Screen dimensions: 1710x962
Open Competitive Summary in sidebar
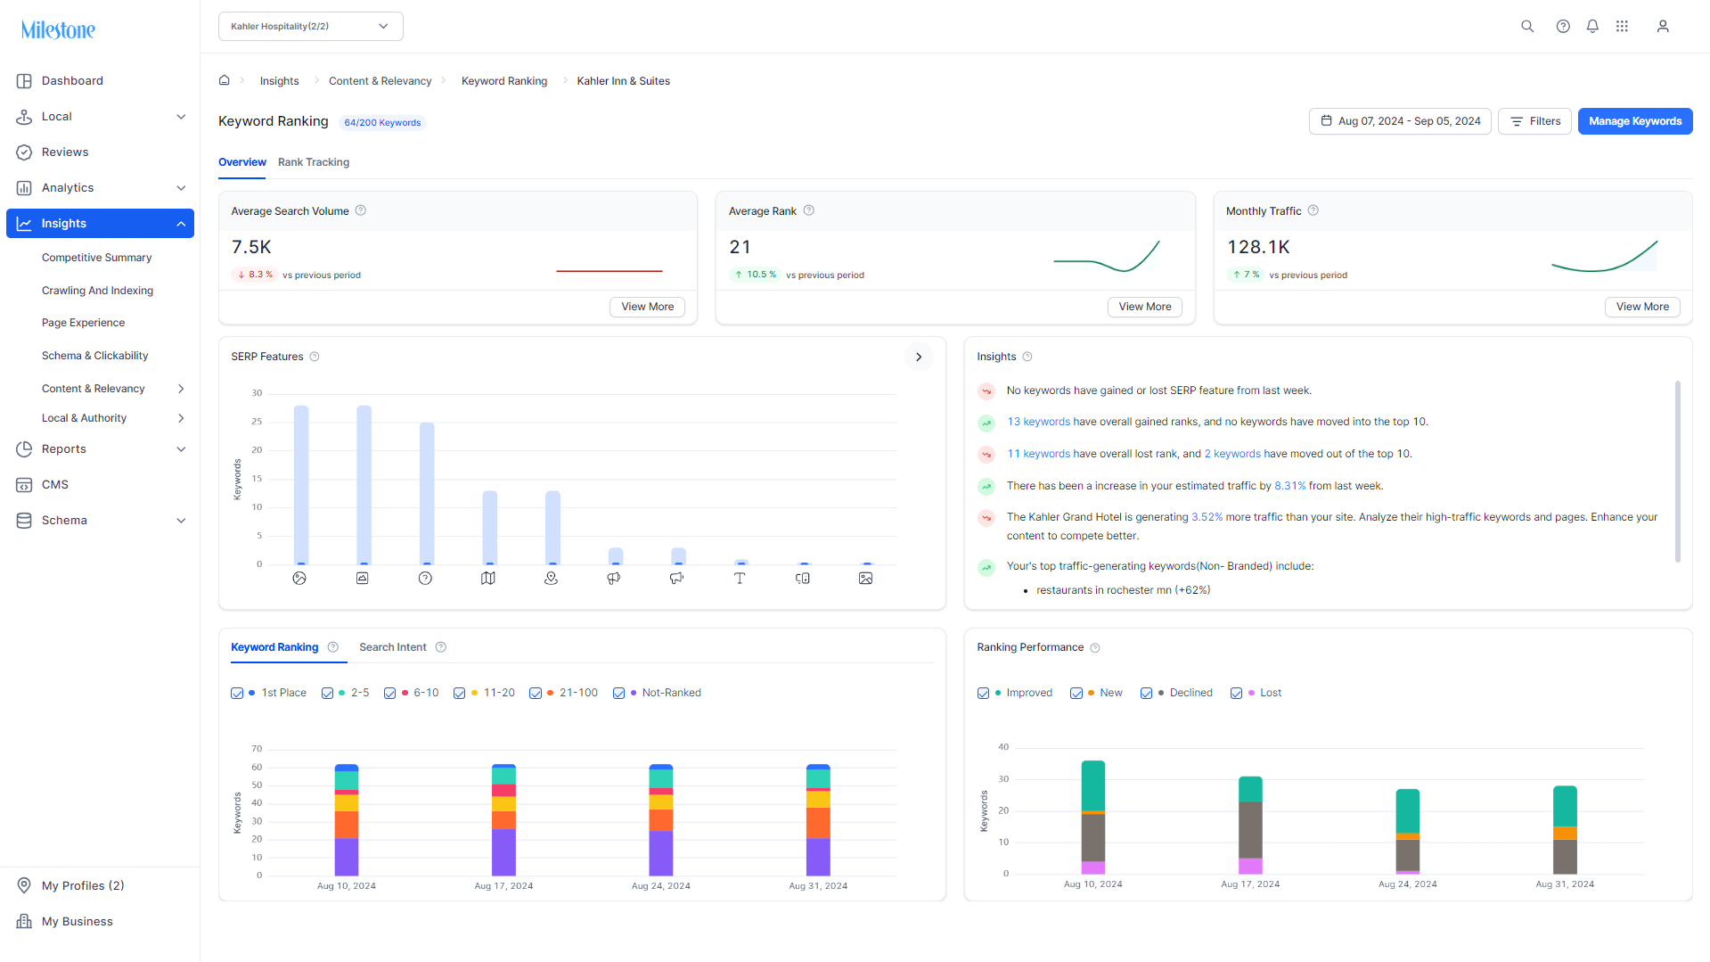[x=97, y=258]
